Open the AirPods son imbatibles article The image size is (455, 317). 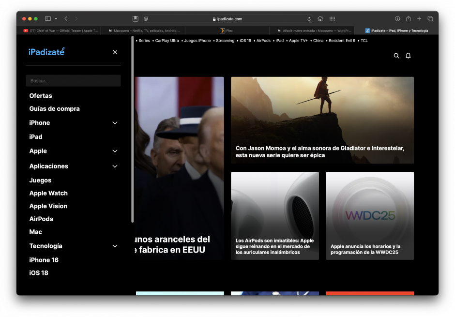coord(275,216)
